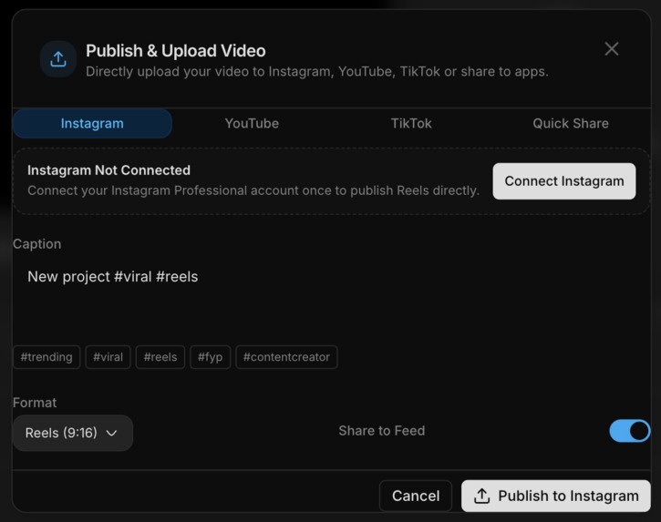Viewport: 661px width, 522px height.
Task: Click the upload icon beside the dialog title
Action: pyautogui.click(x=58, y=59)
